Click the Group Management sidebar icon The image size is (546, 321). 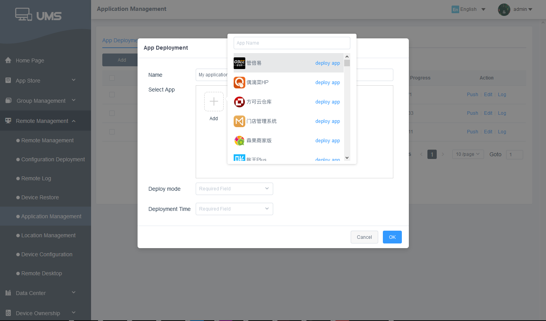pyautogui.click(x=8, y=100)
